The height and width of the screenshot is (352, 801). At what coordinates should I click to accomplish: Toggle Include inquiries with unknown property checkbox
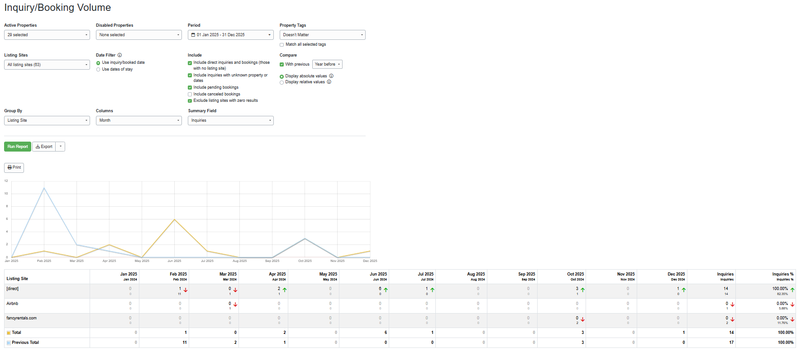[190, 76]
